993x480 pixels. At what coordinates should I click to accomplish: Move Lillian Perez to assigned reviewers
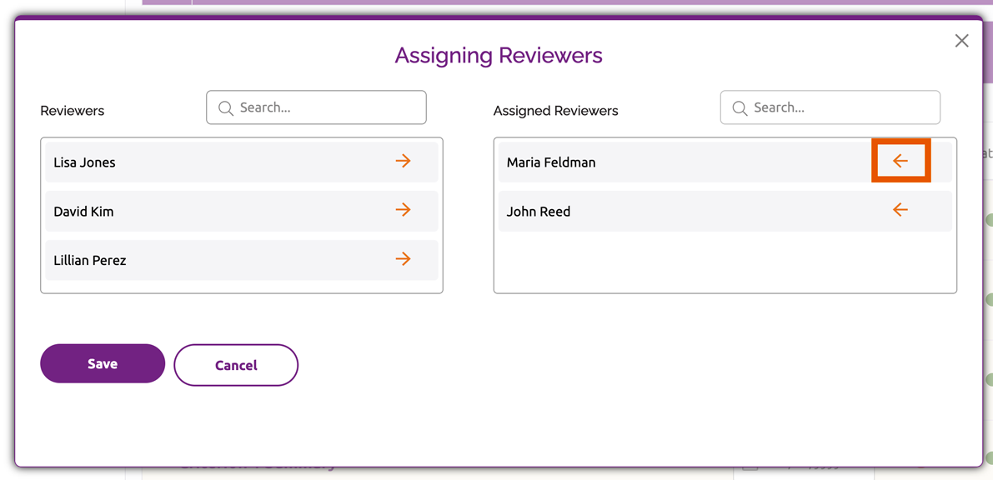coord(404,258)
